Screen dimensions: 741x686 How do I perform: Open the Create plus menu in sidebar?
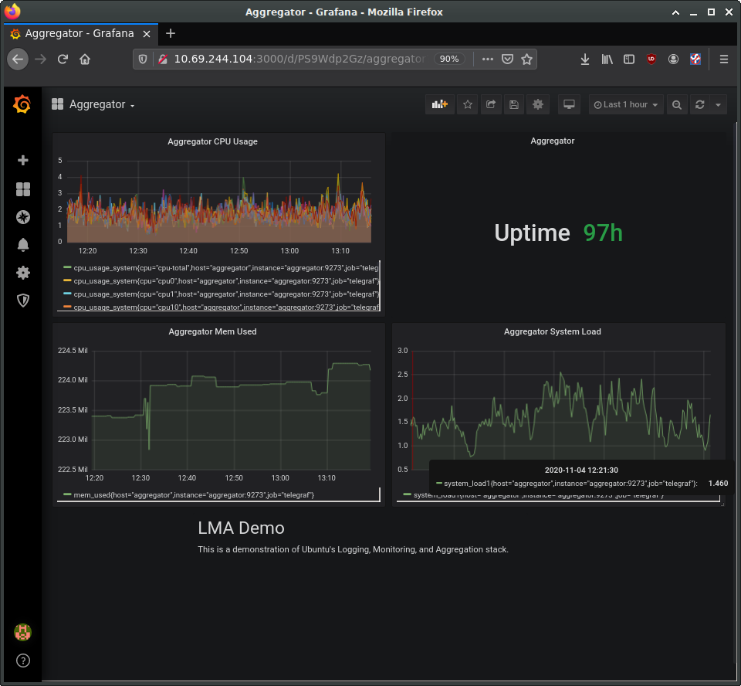(x=22, y=161)
